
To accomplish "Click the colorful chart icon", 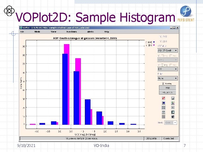I will click(x=173, y=103).
